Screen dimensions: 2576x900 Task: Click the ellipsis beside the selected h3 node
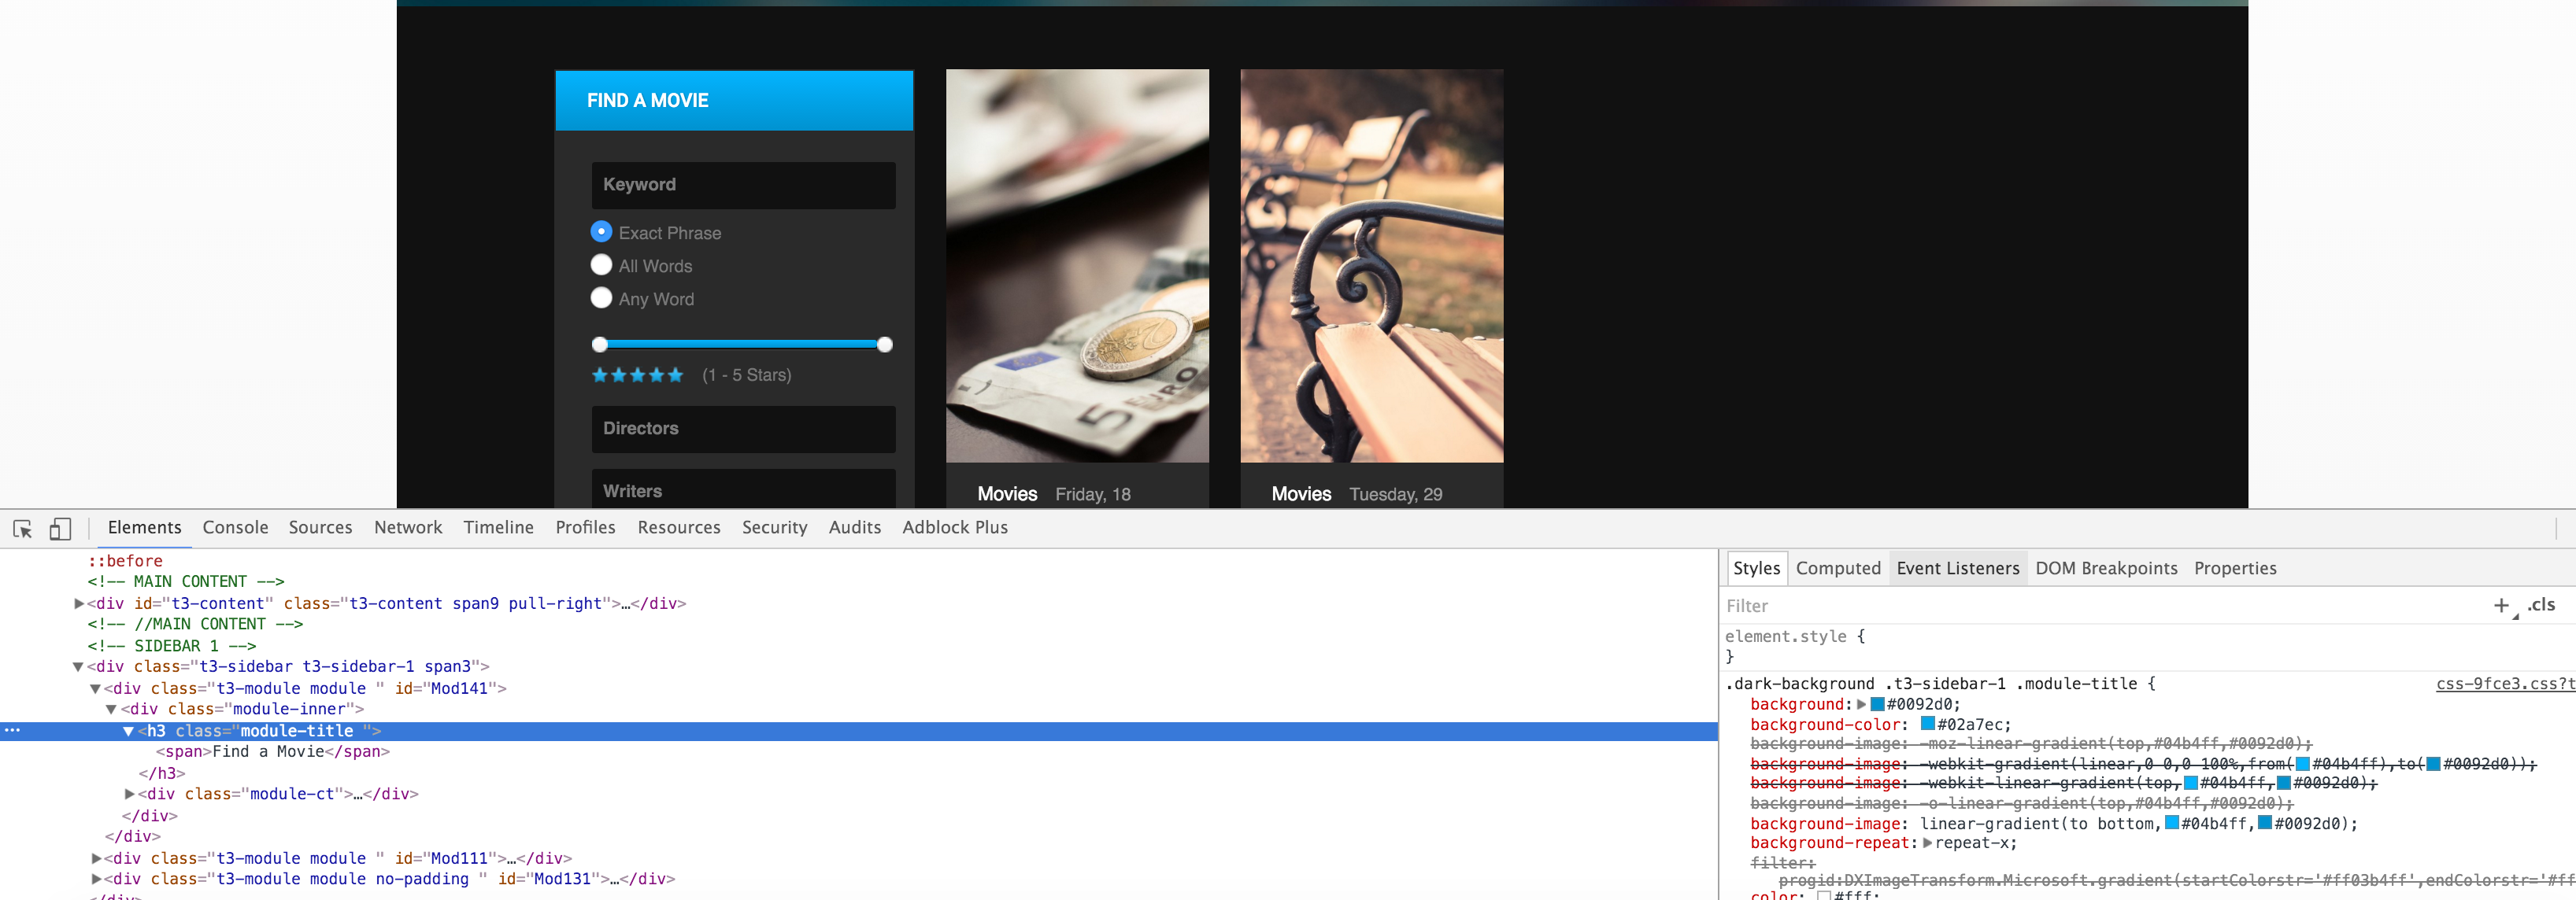click(12, 730)
